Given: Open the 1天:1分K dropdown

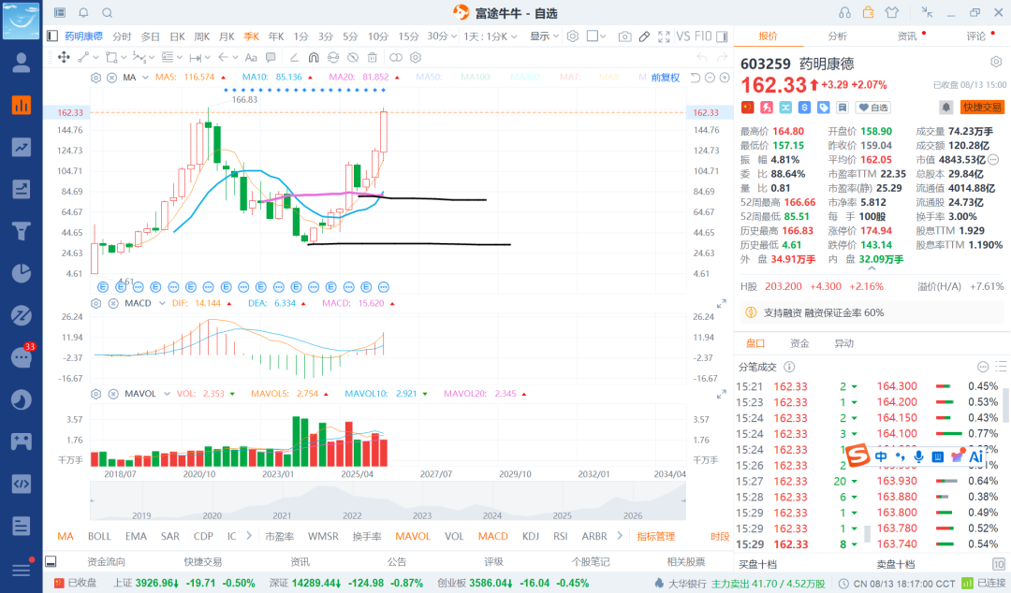Looking at the screenshot, I should (x=490, y=36).
